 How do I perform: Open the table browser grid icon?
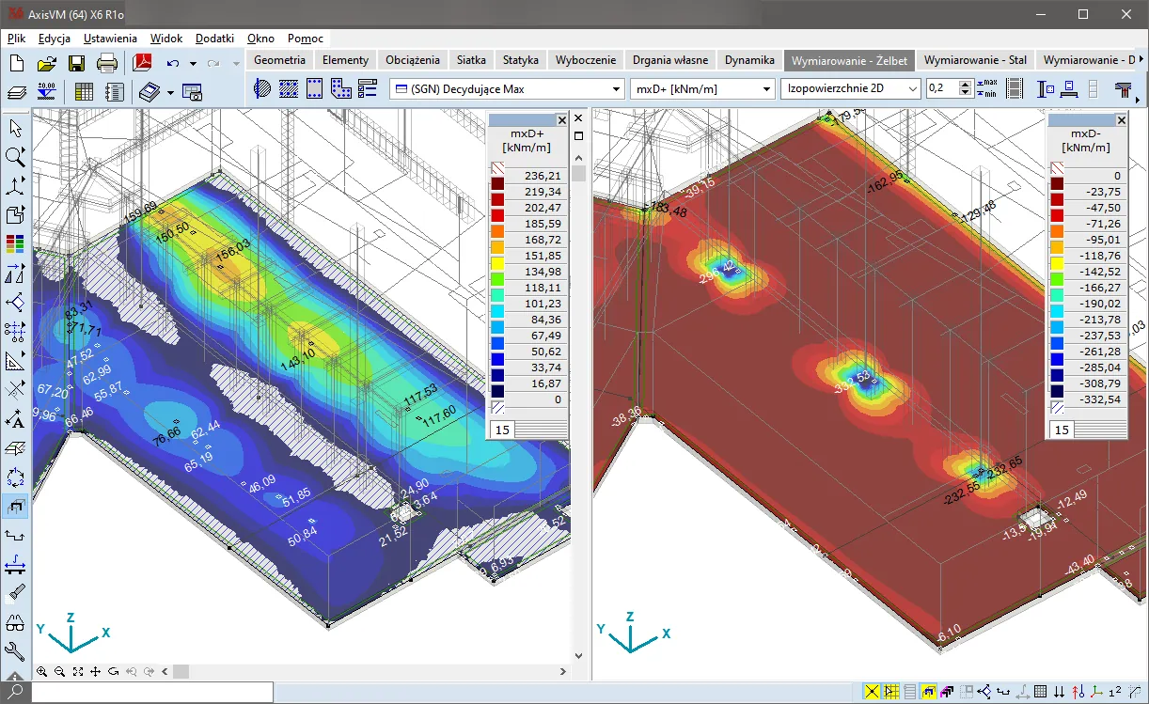[x=84, y=91]
